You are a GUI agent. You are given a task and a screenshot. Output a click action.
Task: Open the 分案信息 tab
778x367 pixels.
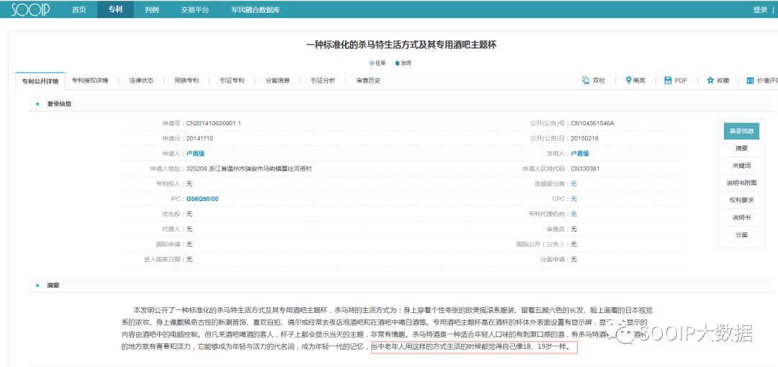tap(277, 81)
